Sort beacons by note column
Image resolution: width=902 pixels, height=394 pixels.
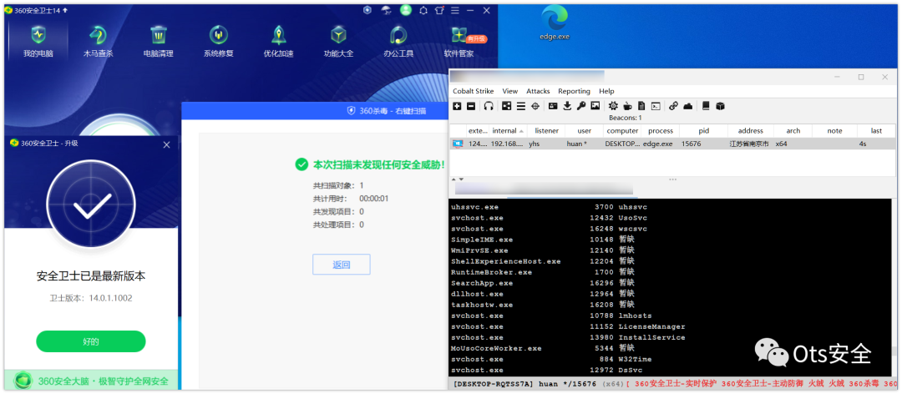(834, 130)
